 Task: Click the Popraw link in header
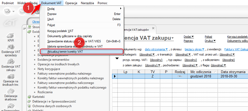coord(188,41)
